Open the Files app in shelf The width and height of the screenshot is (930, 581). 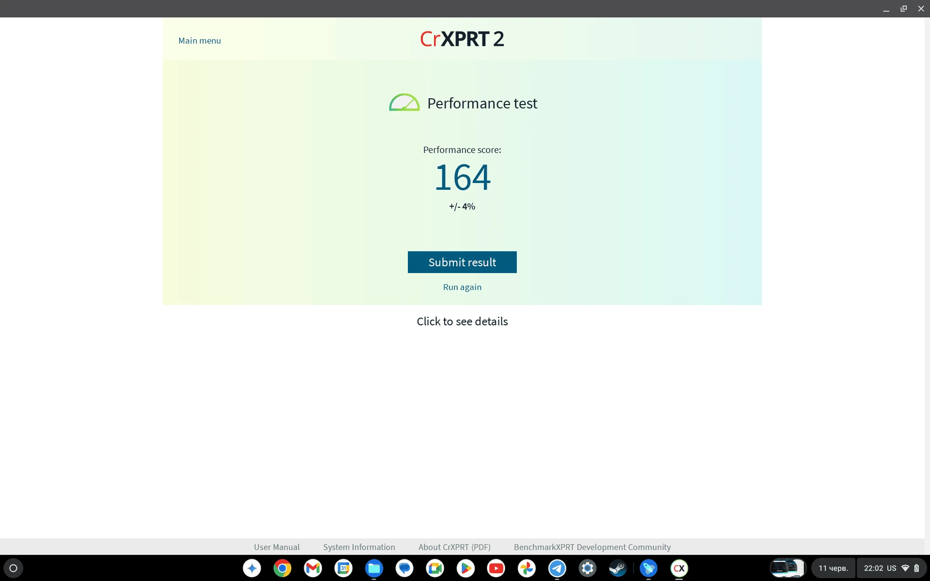[374, 568]
